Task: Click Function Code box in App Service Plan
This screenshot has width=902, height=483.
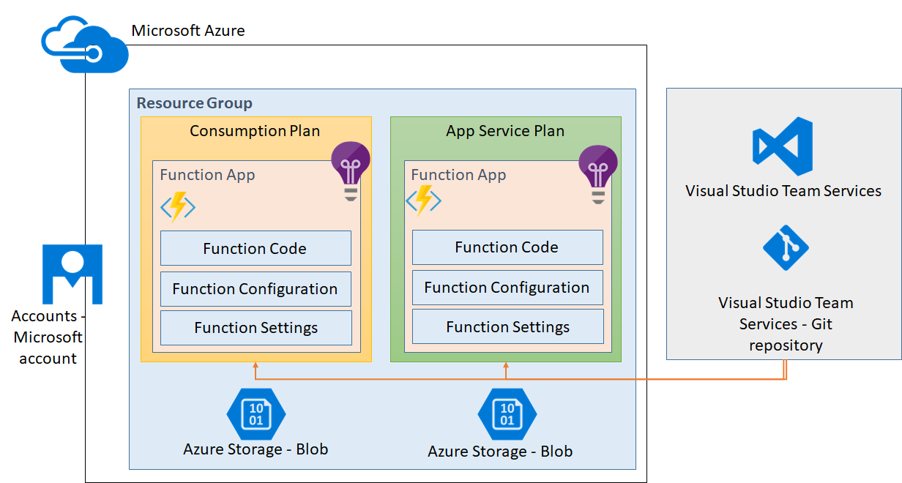Action: [x=507, y=247]
